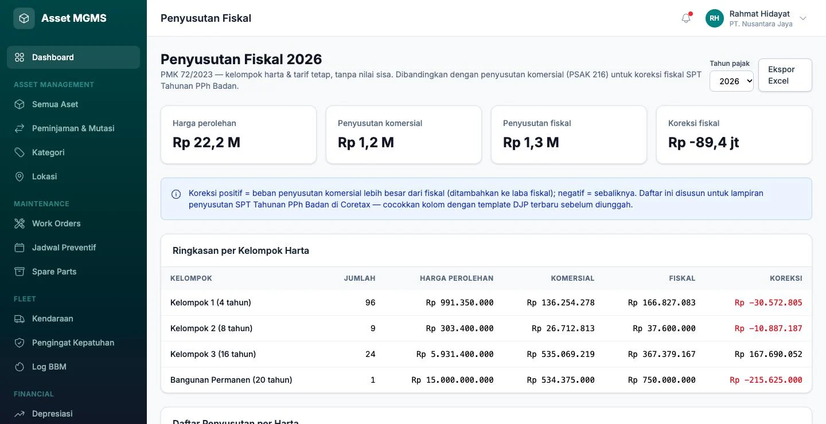Viewport: 826px width, 424px height.
Task: Click the Spare Parts archive icon
Action: pos(20,272)
